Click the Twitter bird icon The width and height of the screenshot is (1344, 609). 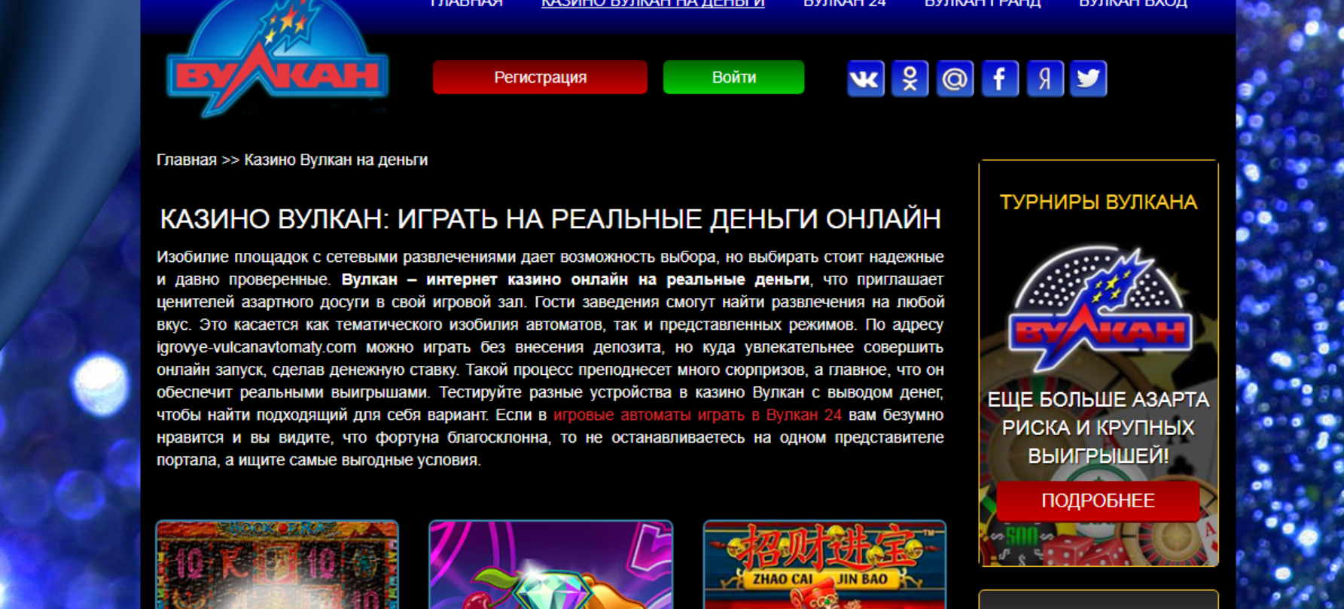tap(1089, 78)
